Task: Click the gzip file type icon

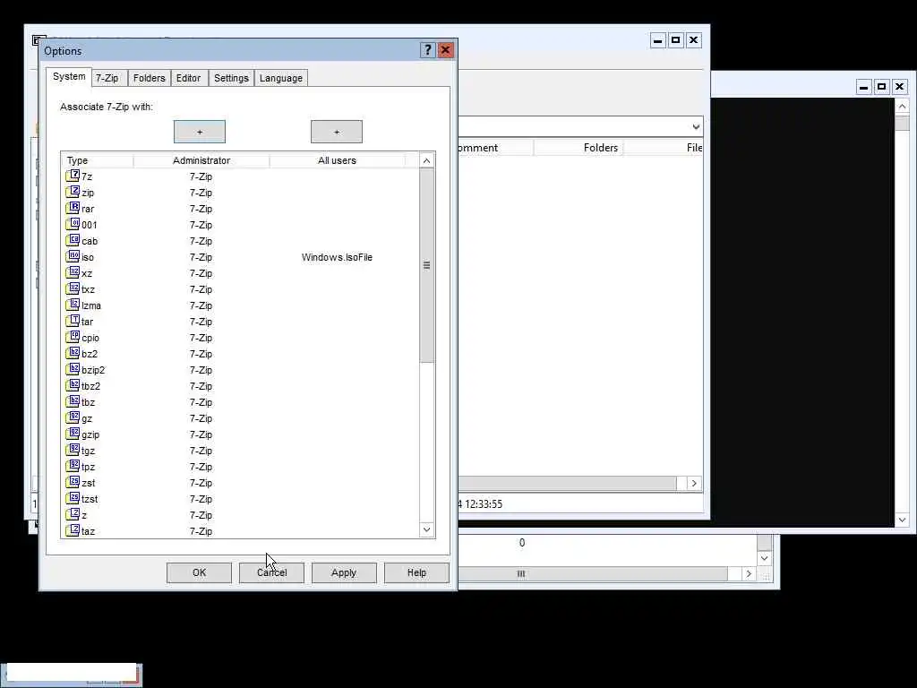Action: pyautogui.click(x=73, y=434)
